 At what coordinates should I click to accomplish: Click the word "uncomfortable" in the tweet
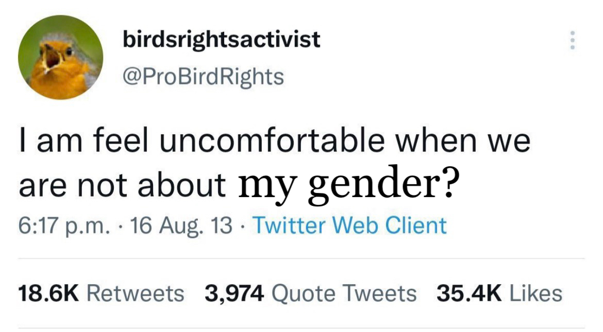click(274, 141)
